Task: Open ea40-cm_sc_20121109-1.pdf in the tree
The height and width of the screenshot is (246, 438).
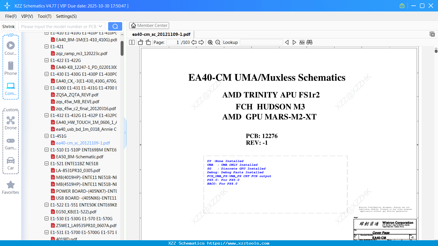Action: (83, 143)
